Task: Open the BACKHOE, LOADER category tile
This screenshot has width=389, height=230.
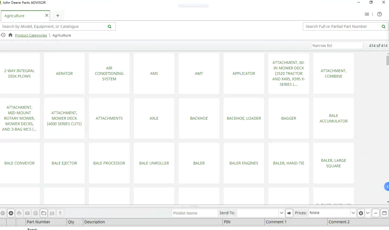Action: coord(244,118)
